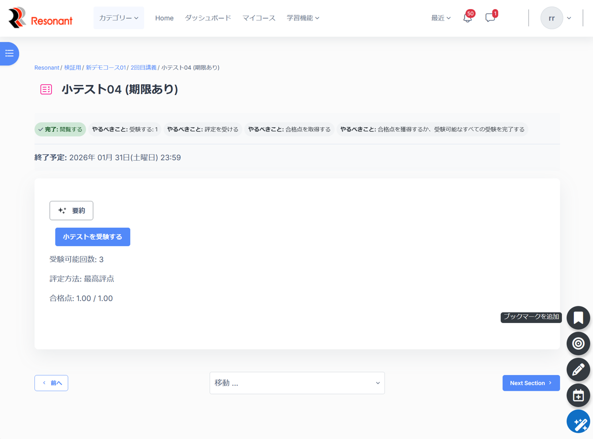Open the calendar add floating icon
The image size is (593, 439).
point(578,395)
